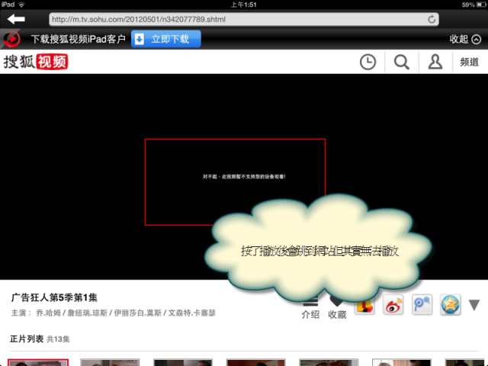Open the search magnifier icon
488x366 pixels.
pos(402,62)
